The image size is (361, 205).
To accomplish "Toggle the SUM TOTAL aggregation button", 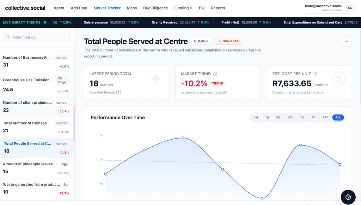I will [229, 41].
